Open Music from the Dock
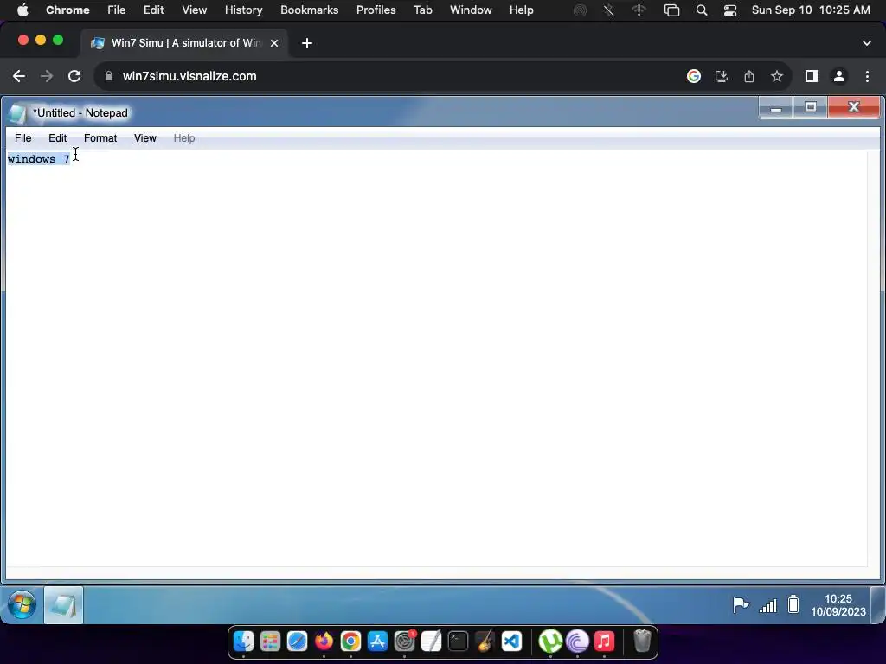 pyautogui.click(x=604, y=642)
